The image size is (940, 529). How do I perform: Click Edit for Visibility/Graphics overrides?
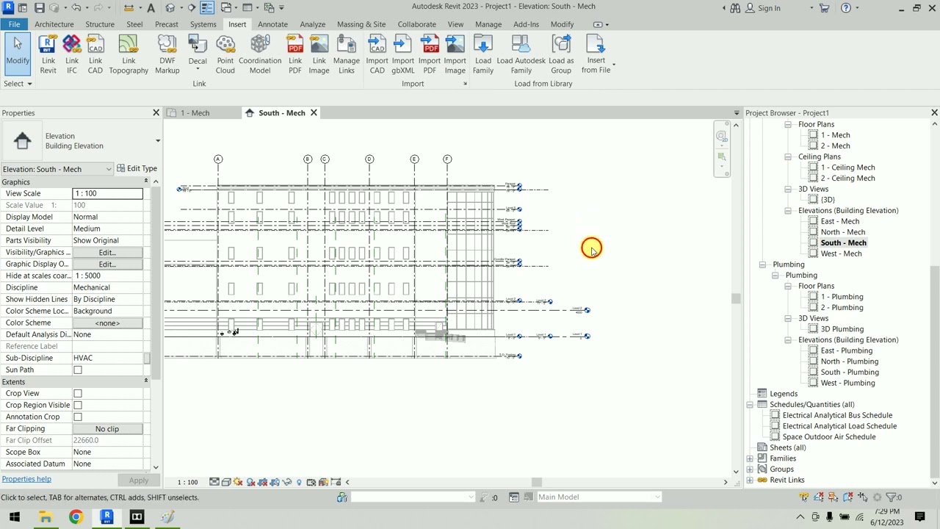point(107,253)
